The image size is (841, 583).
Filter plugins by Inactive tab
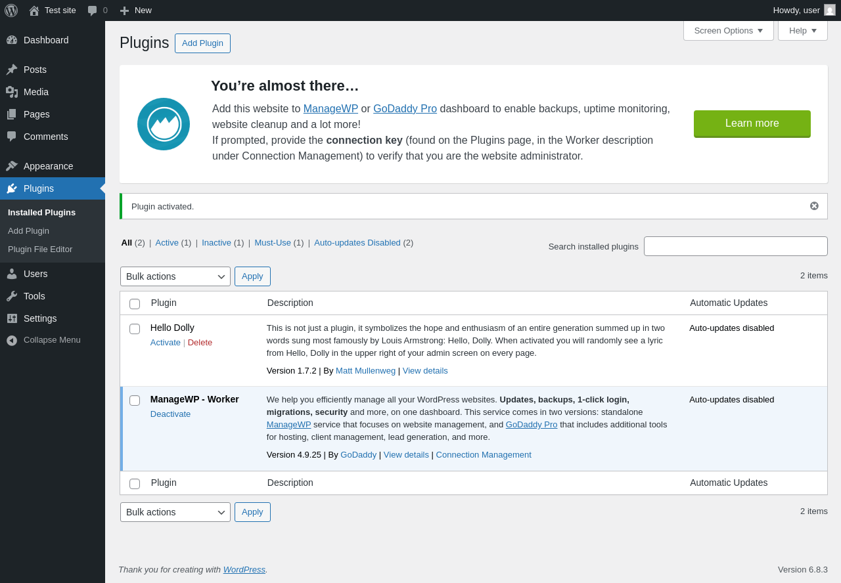pyautogui.click(x=216, y=243)
